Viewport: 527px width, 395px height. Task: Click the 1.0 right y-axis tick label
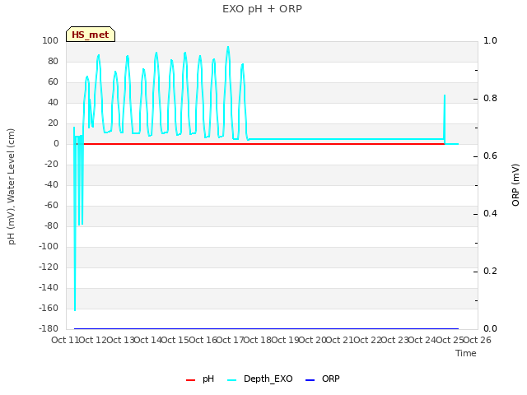point(490,40)
